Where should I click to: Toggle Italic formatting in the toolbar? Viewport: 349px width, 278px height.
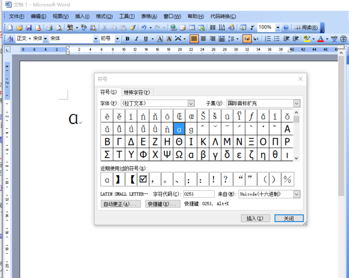(x=137, y=39)
